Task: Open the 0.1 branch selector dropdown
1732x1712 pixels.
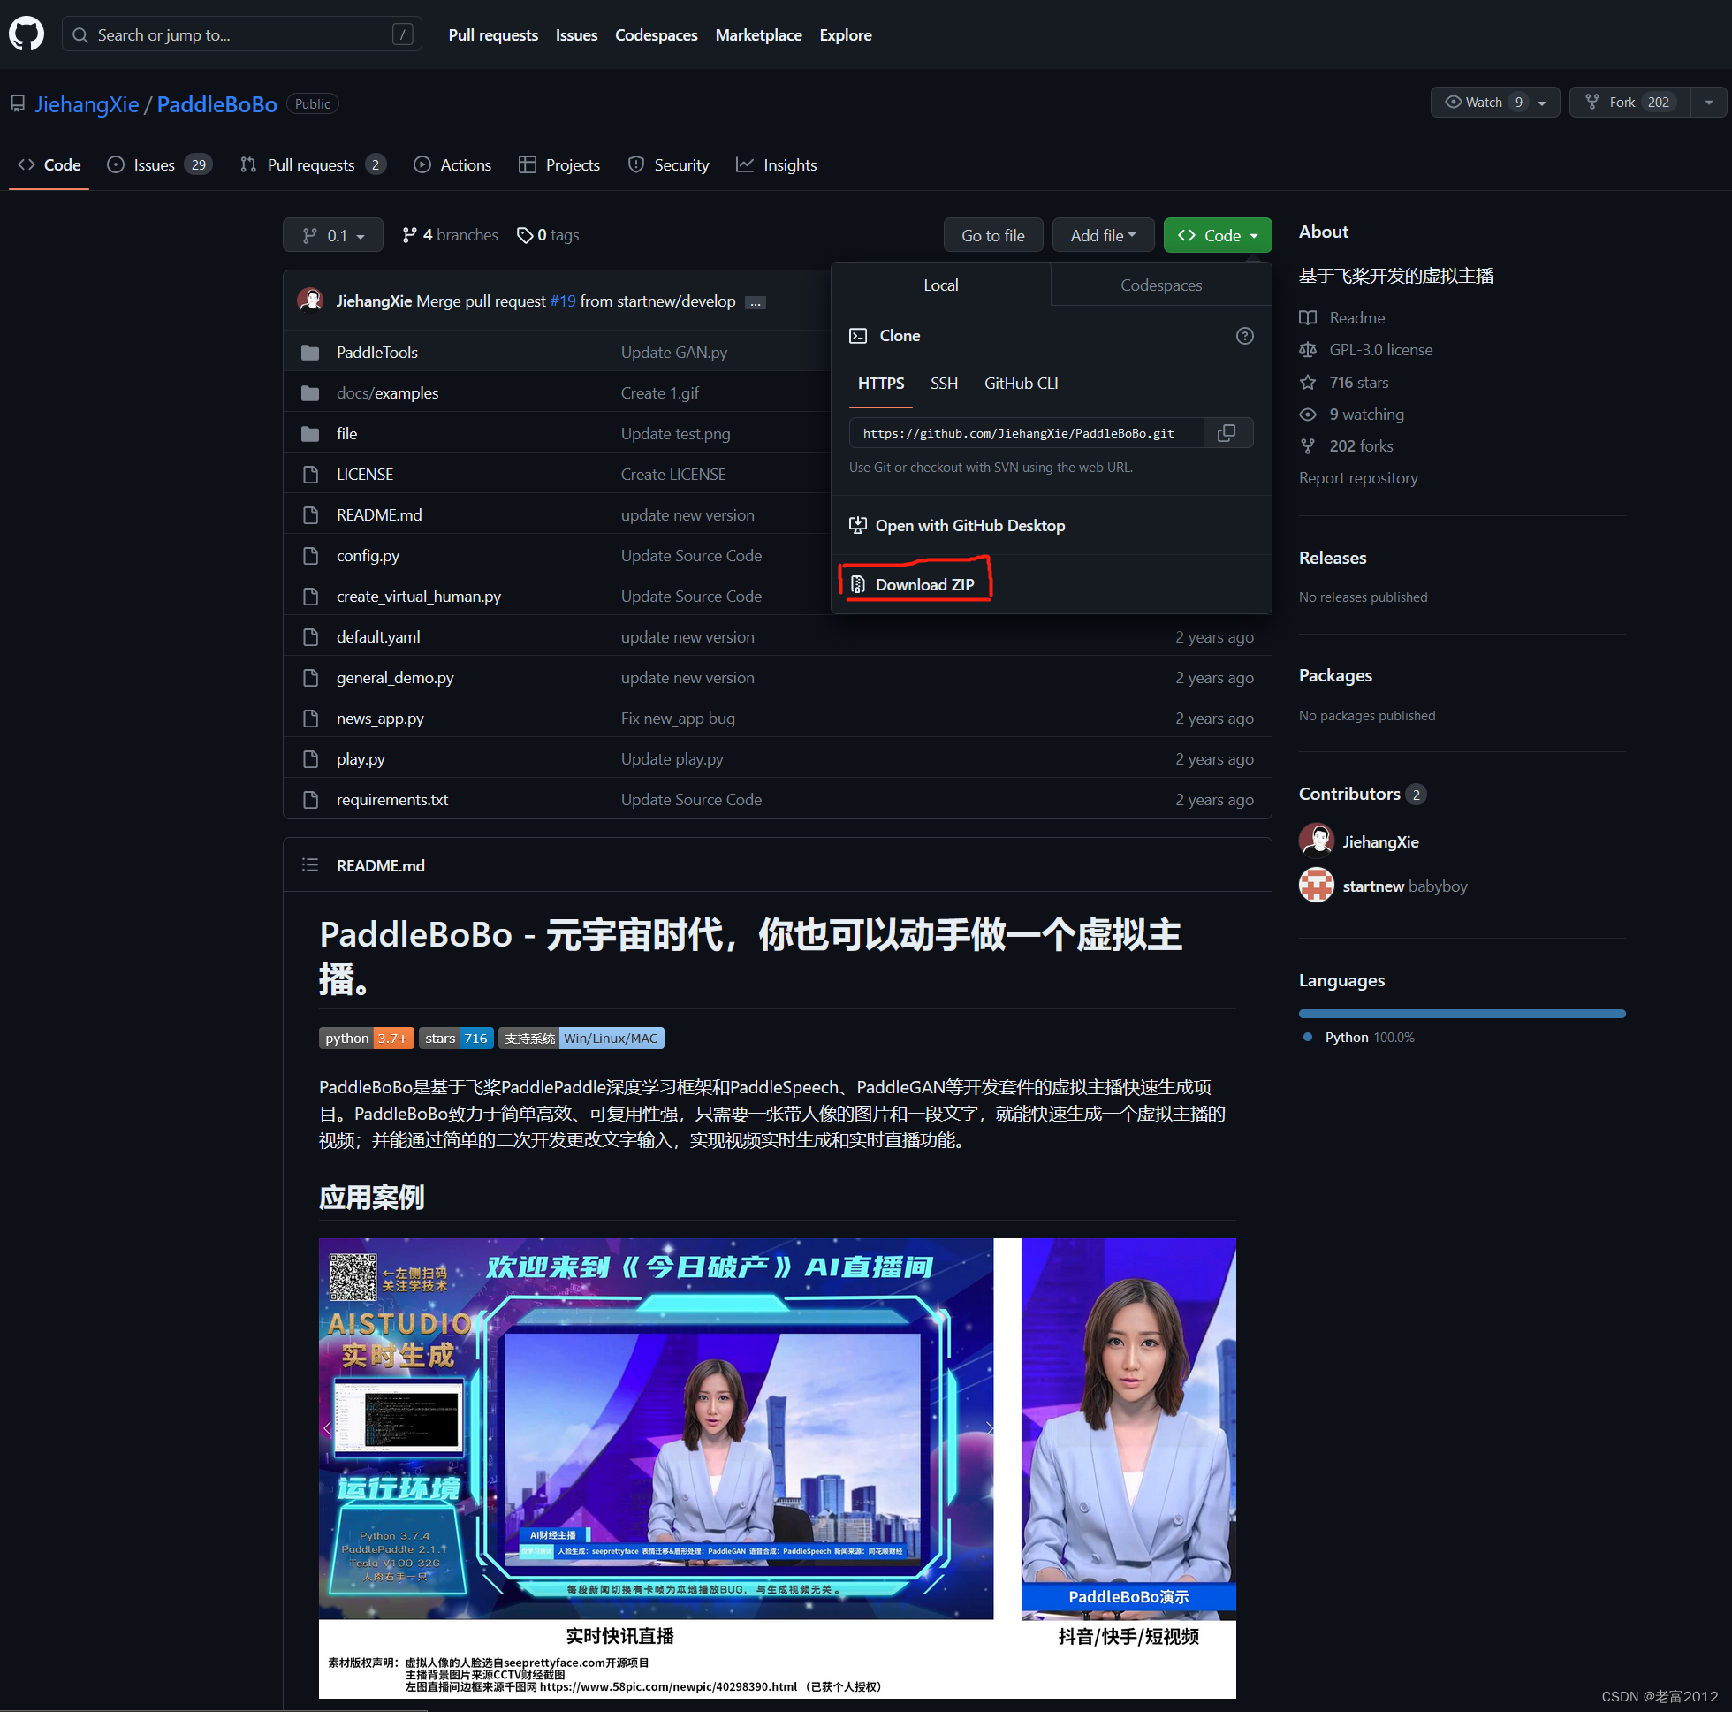Action: coord(332,235)
